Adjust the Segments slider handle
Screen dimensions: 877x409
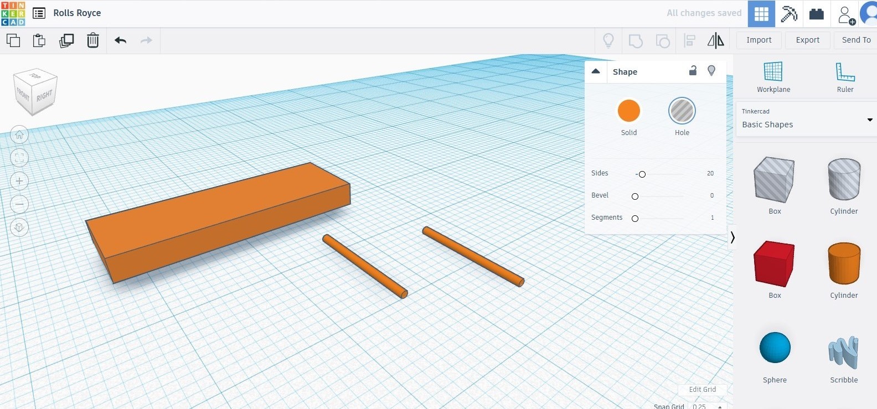(635, 219)
